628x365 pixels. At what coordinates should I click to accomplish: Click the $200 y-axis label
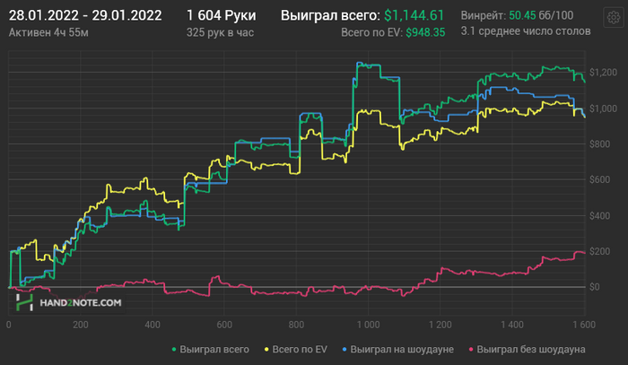(599, 251)
